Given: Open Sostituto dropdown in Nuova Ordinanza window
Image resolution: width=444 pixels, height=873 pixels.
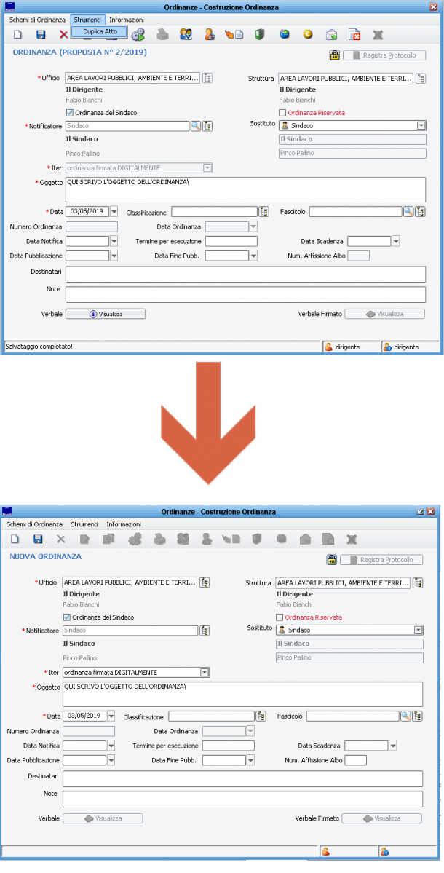Looking at the screenshot, I should coord(419,631).
